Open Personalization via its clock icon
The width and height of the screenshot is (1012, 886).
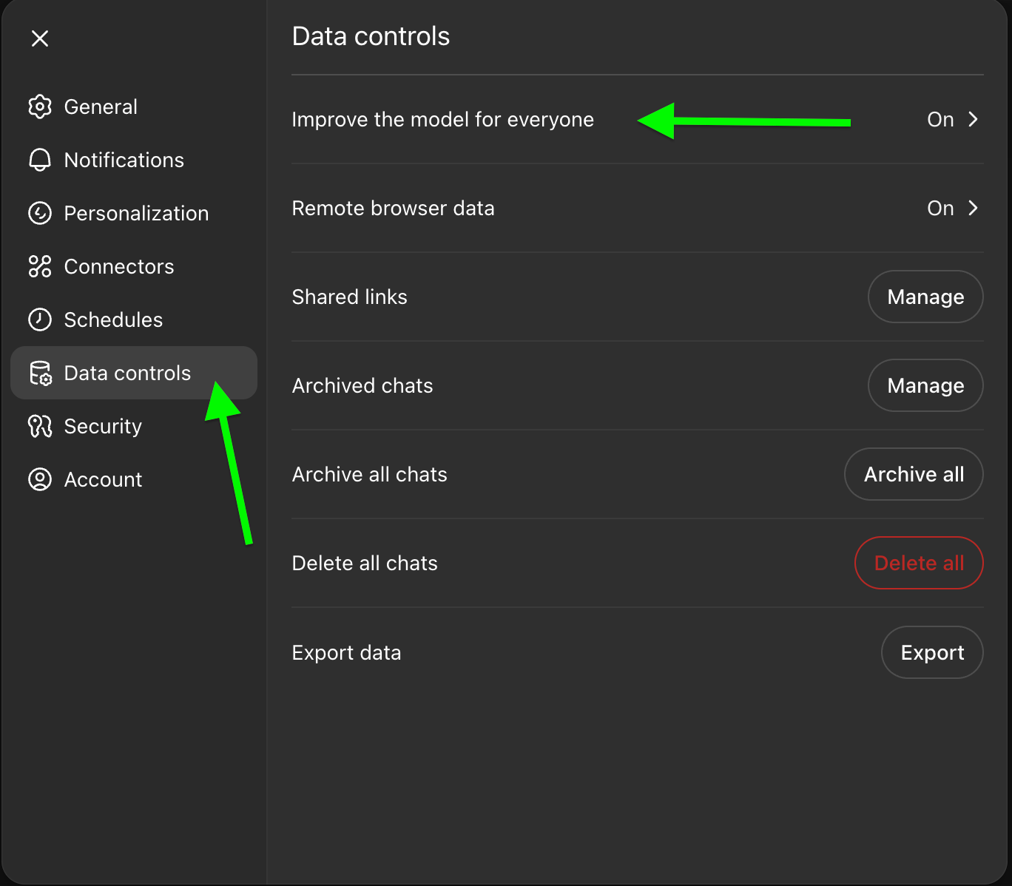pos(40,213)
